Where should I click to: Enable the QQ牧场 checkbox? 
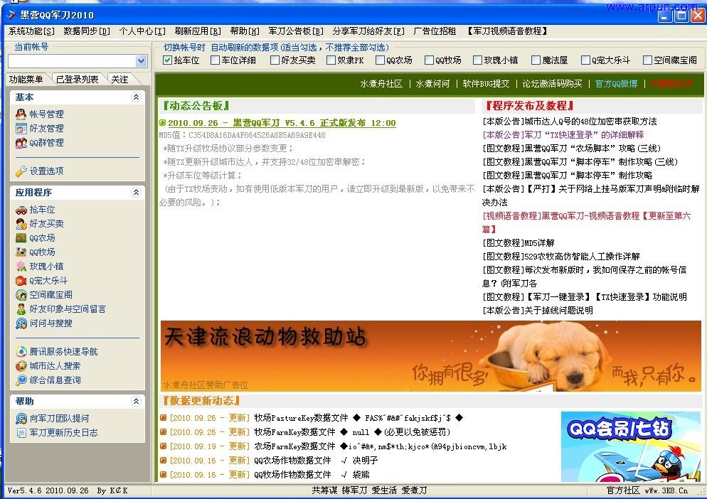pos(429,60)
